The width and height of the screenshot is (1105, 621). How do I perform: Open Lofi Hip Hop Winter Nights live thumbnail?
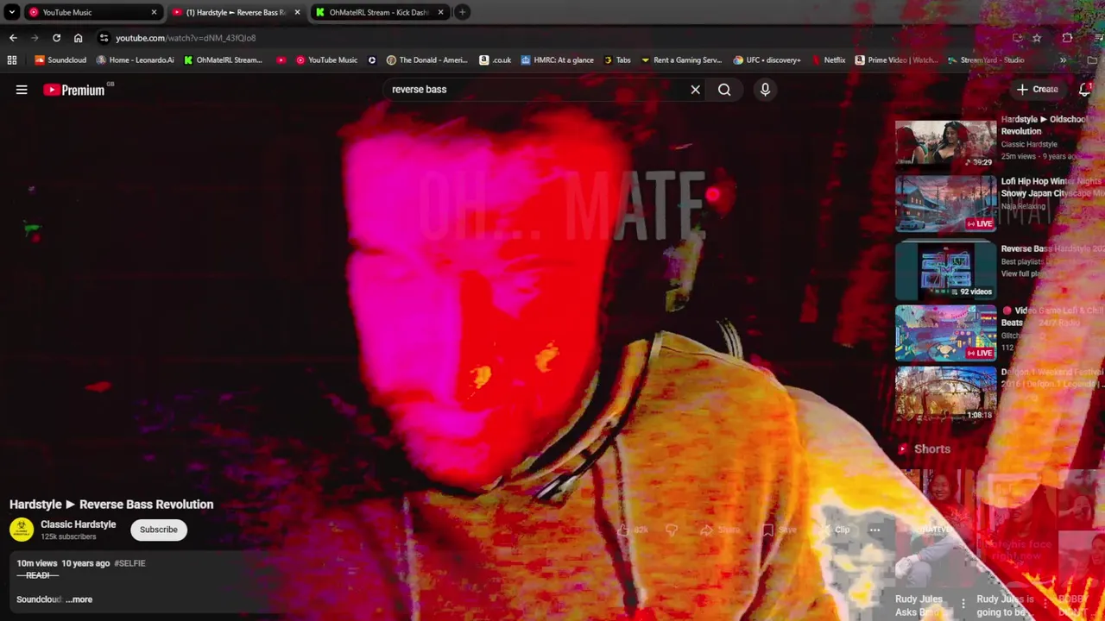click(945, 204)
